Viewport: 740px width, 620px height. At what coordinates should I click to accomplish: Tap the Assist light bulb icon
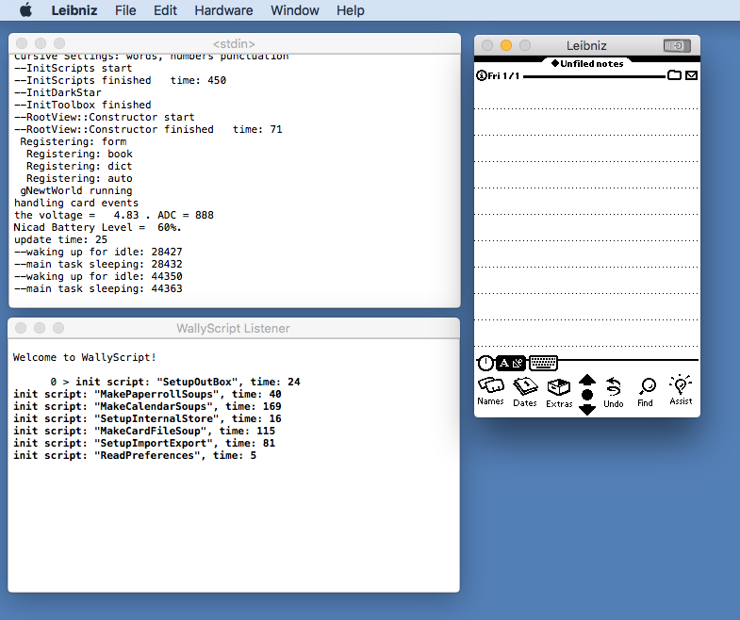[x=681, y=391]
